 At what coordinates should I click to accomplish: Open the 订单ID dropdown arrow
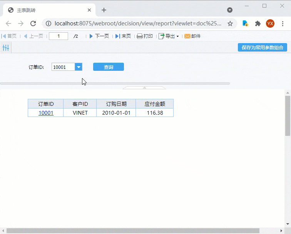click(79, 67)
